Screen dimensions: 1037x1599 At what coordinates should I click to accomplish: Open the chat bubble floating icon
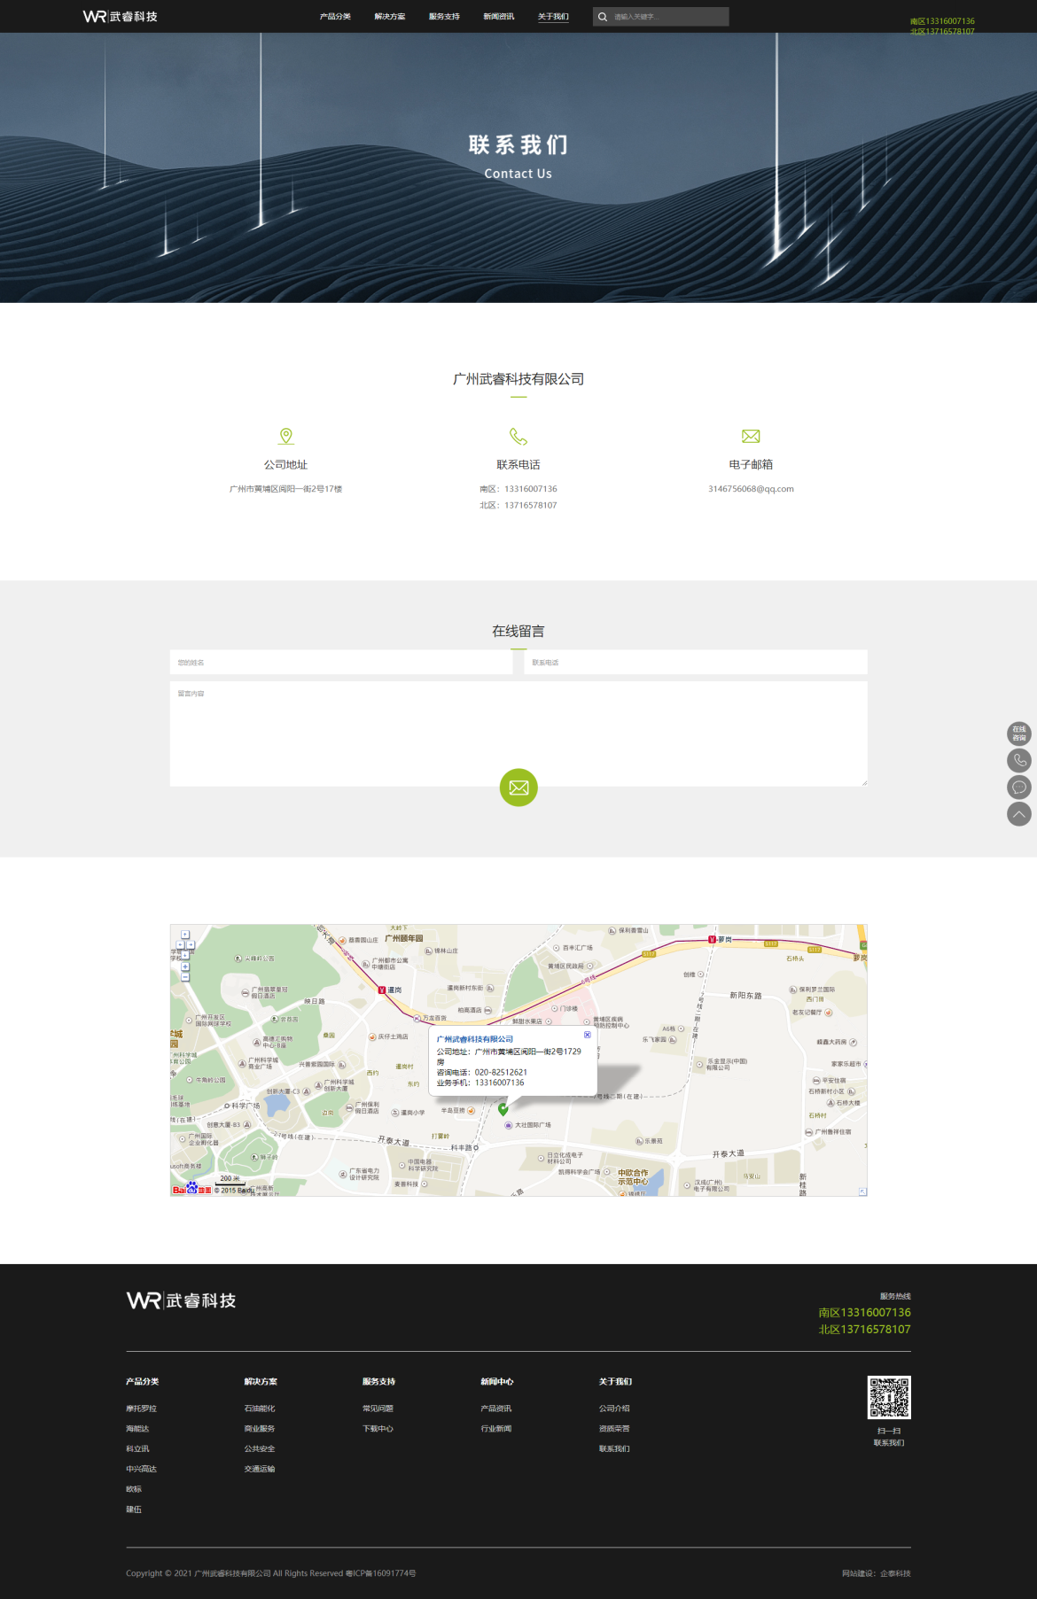click(x=1019, y=788)
